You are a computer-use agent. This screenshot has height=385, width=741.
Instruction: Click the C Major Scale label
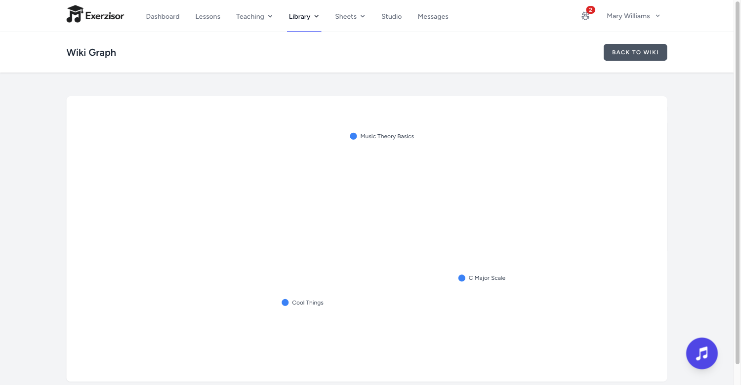(x=487, y=278)
